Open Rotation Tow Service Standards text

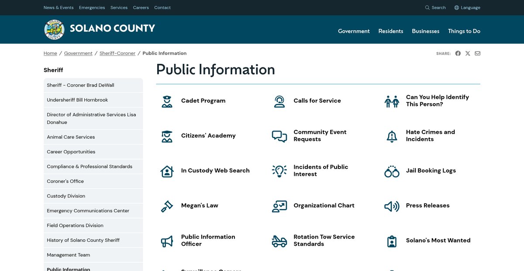[324, 240]
